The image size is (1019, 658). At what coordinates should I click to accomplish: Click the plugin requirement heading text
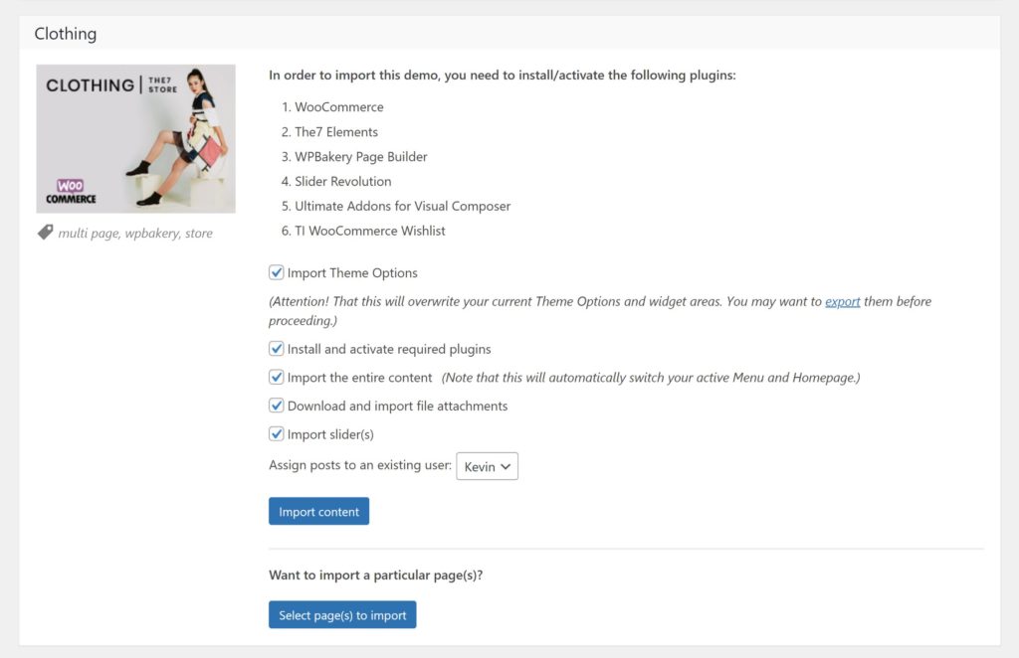[x=503, y=76]
